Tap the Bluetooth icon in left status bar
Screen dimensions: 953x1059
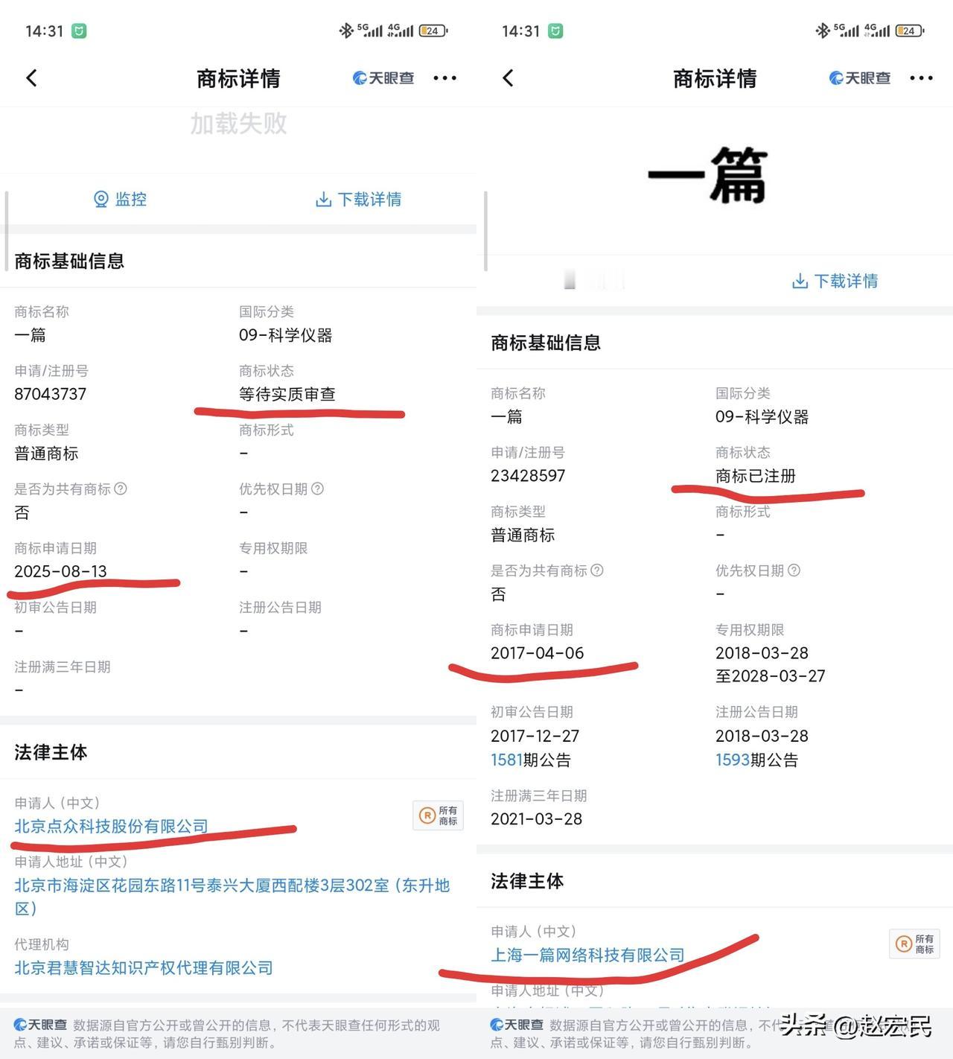tap(345, 31)
